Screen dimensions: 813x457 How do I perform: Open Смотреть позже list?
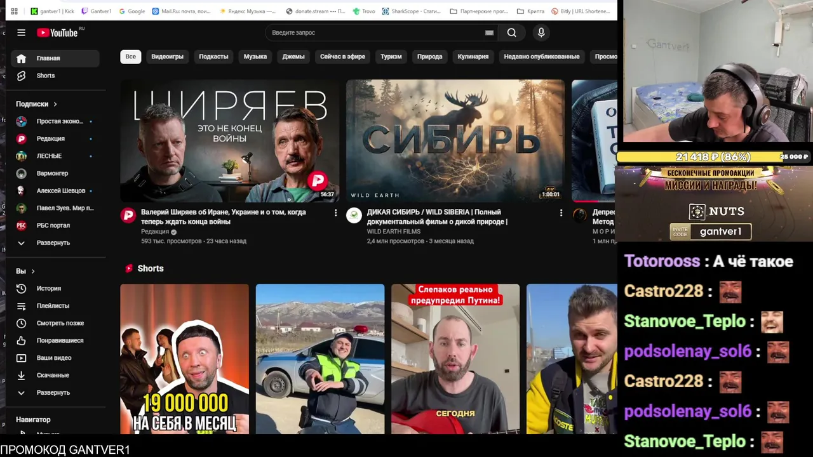click(55, 323)
